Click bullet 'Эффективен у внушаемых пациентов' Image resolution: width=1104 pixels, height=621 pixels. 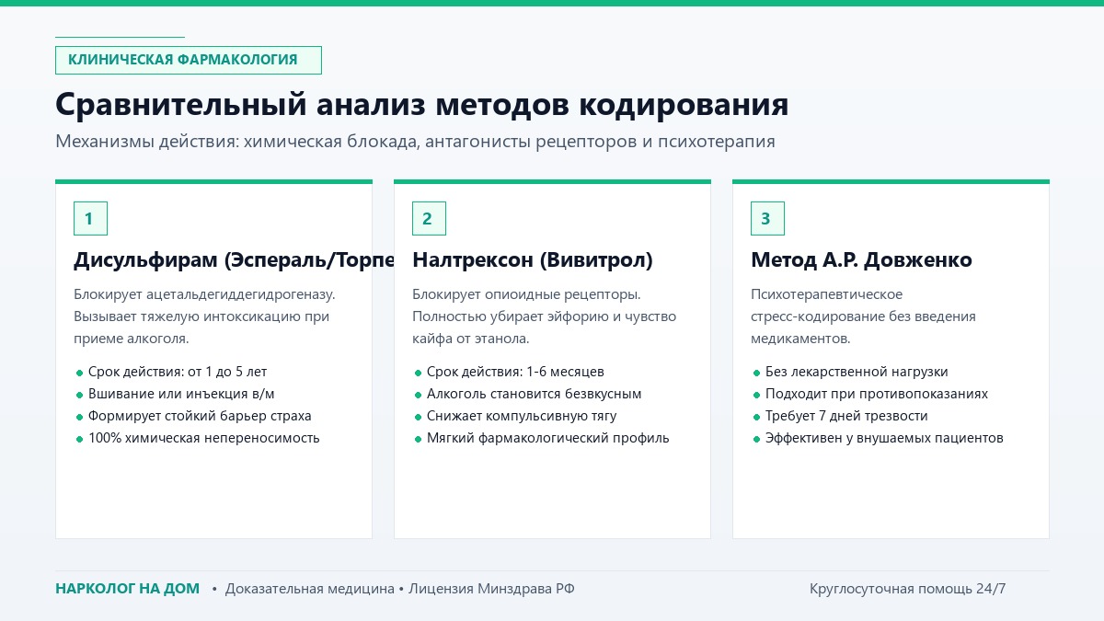click(884, 438)
